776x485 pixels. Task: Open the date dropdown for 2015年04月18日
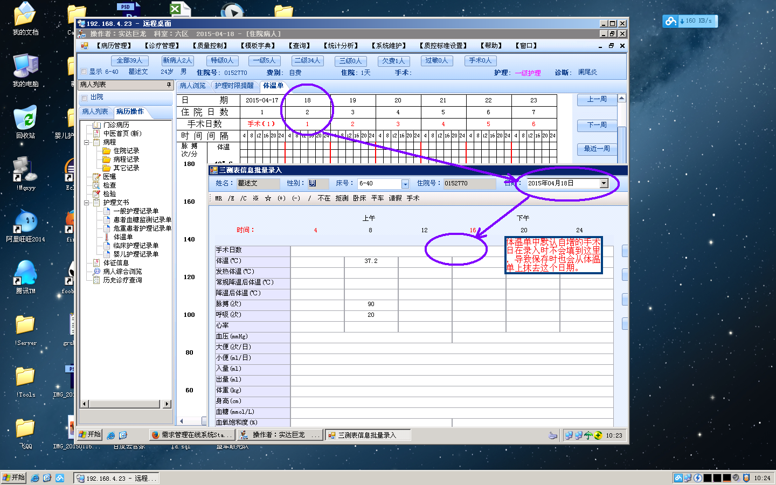coord(604,183)
